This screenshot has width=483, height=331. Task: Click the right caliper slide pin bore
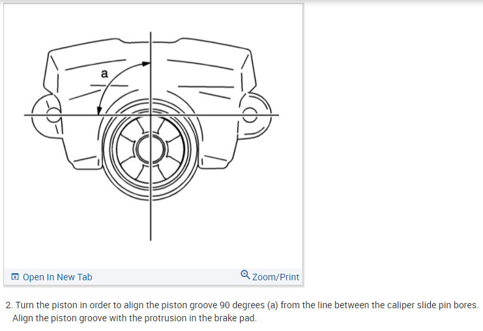click(x=250, y=114)
